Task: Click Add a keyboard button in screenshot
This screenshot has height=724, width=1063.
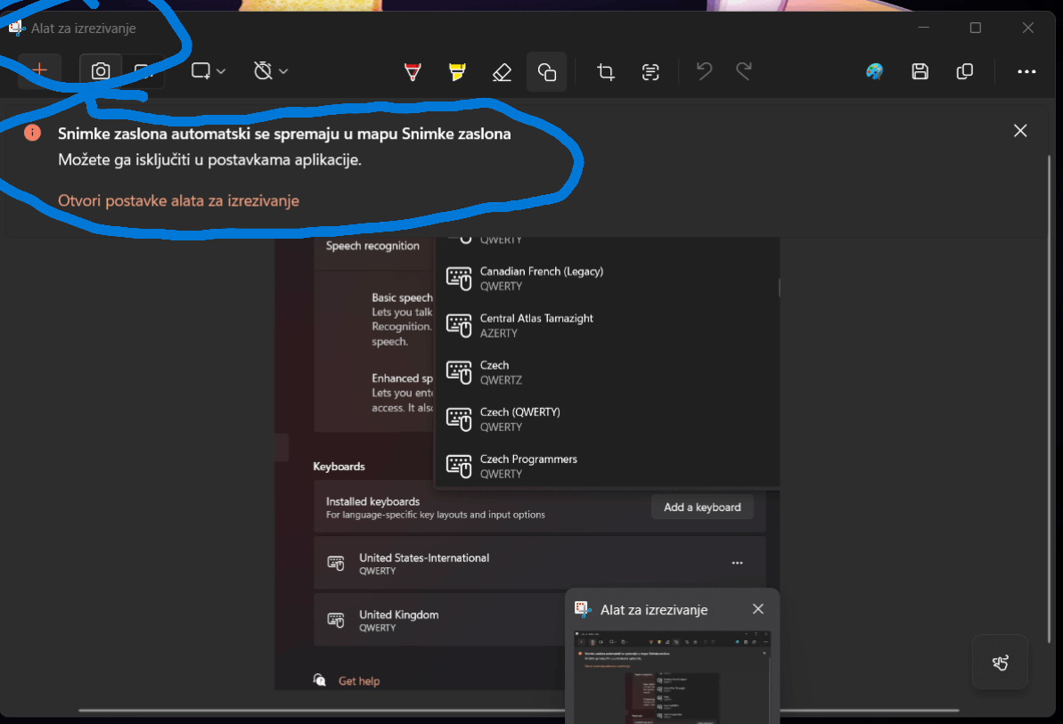Action: pos(702,508)
